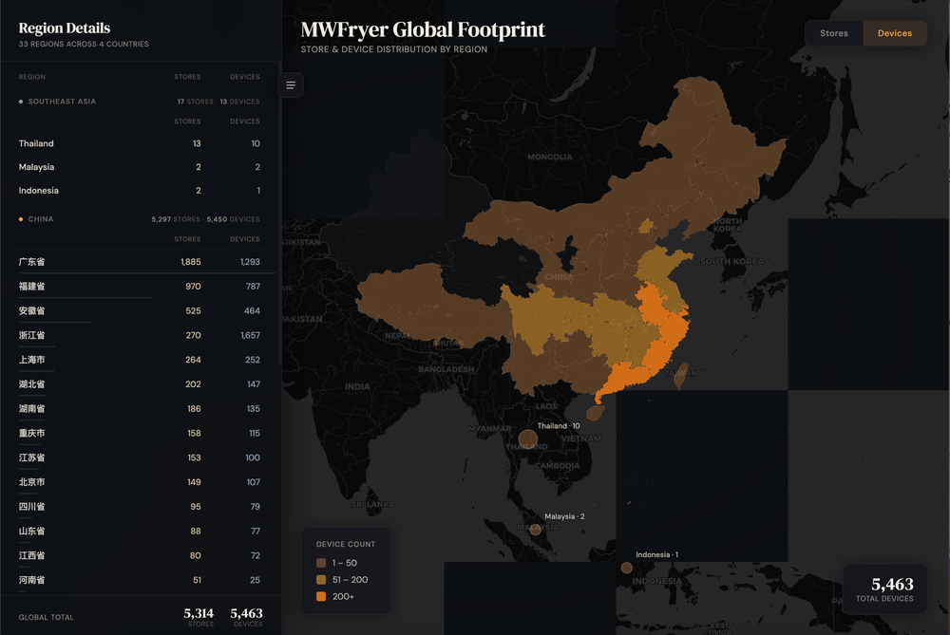950x635 pixels.
Task: Click the Global Total 5,463 devices value
Action: (x=247, y=614)
